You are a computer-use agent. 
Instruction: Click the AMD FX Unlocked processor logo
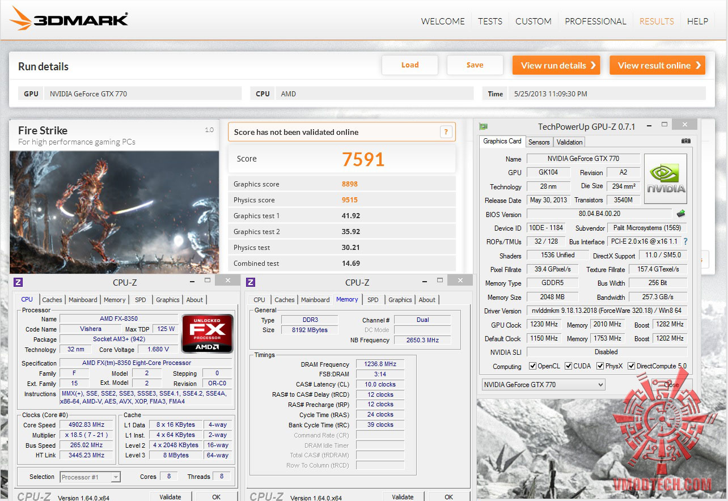(x=208, y=333)
